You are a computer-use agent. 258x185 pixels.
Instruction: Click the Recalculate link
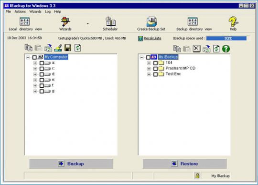(152, 38)
